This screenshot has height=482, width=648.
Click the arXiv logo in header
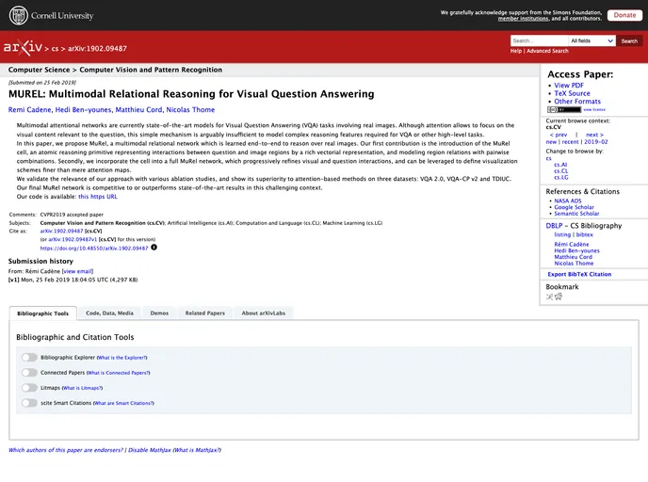pos(23,47)
